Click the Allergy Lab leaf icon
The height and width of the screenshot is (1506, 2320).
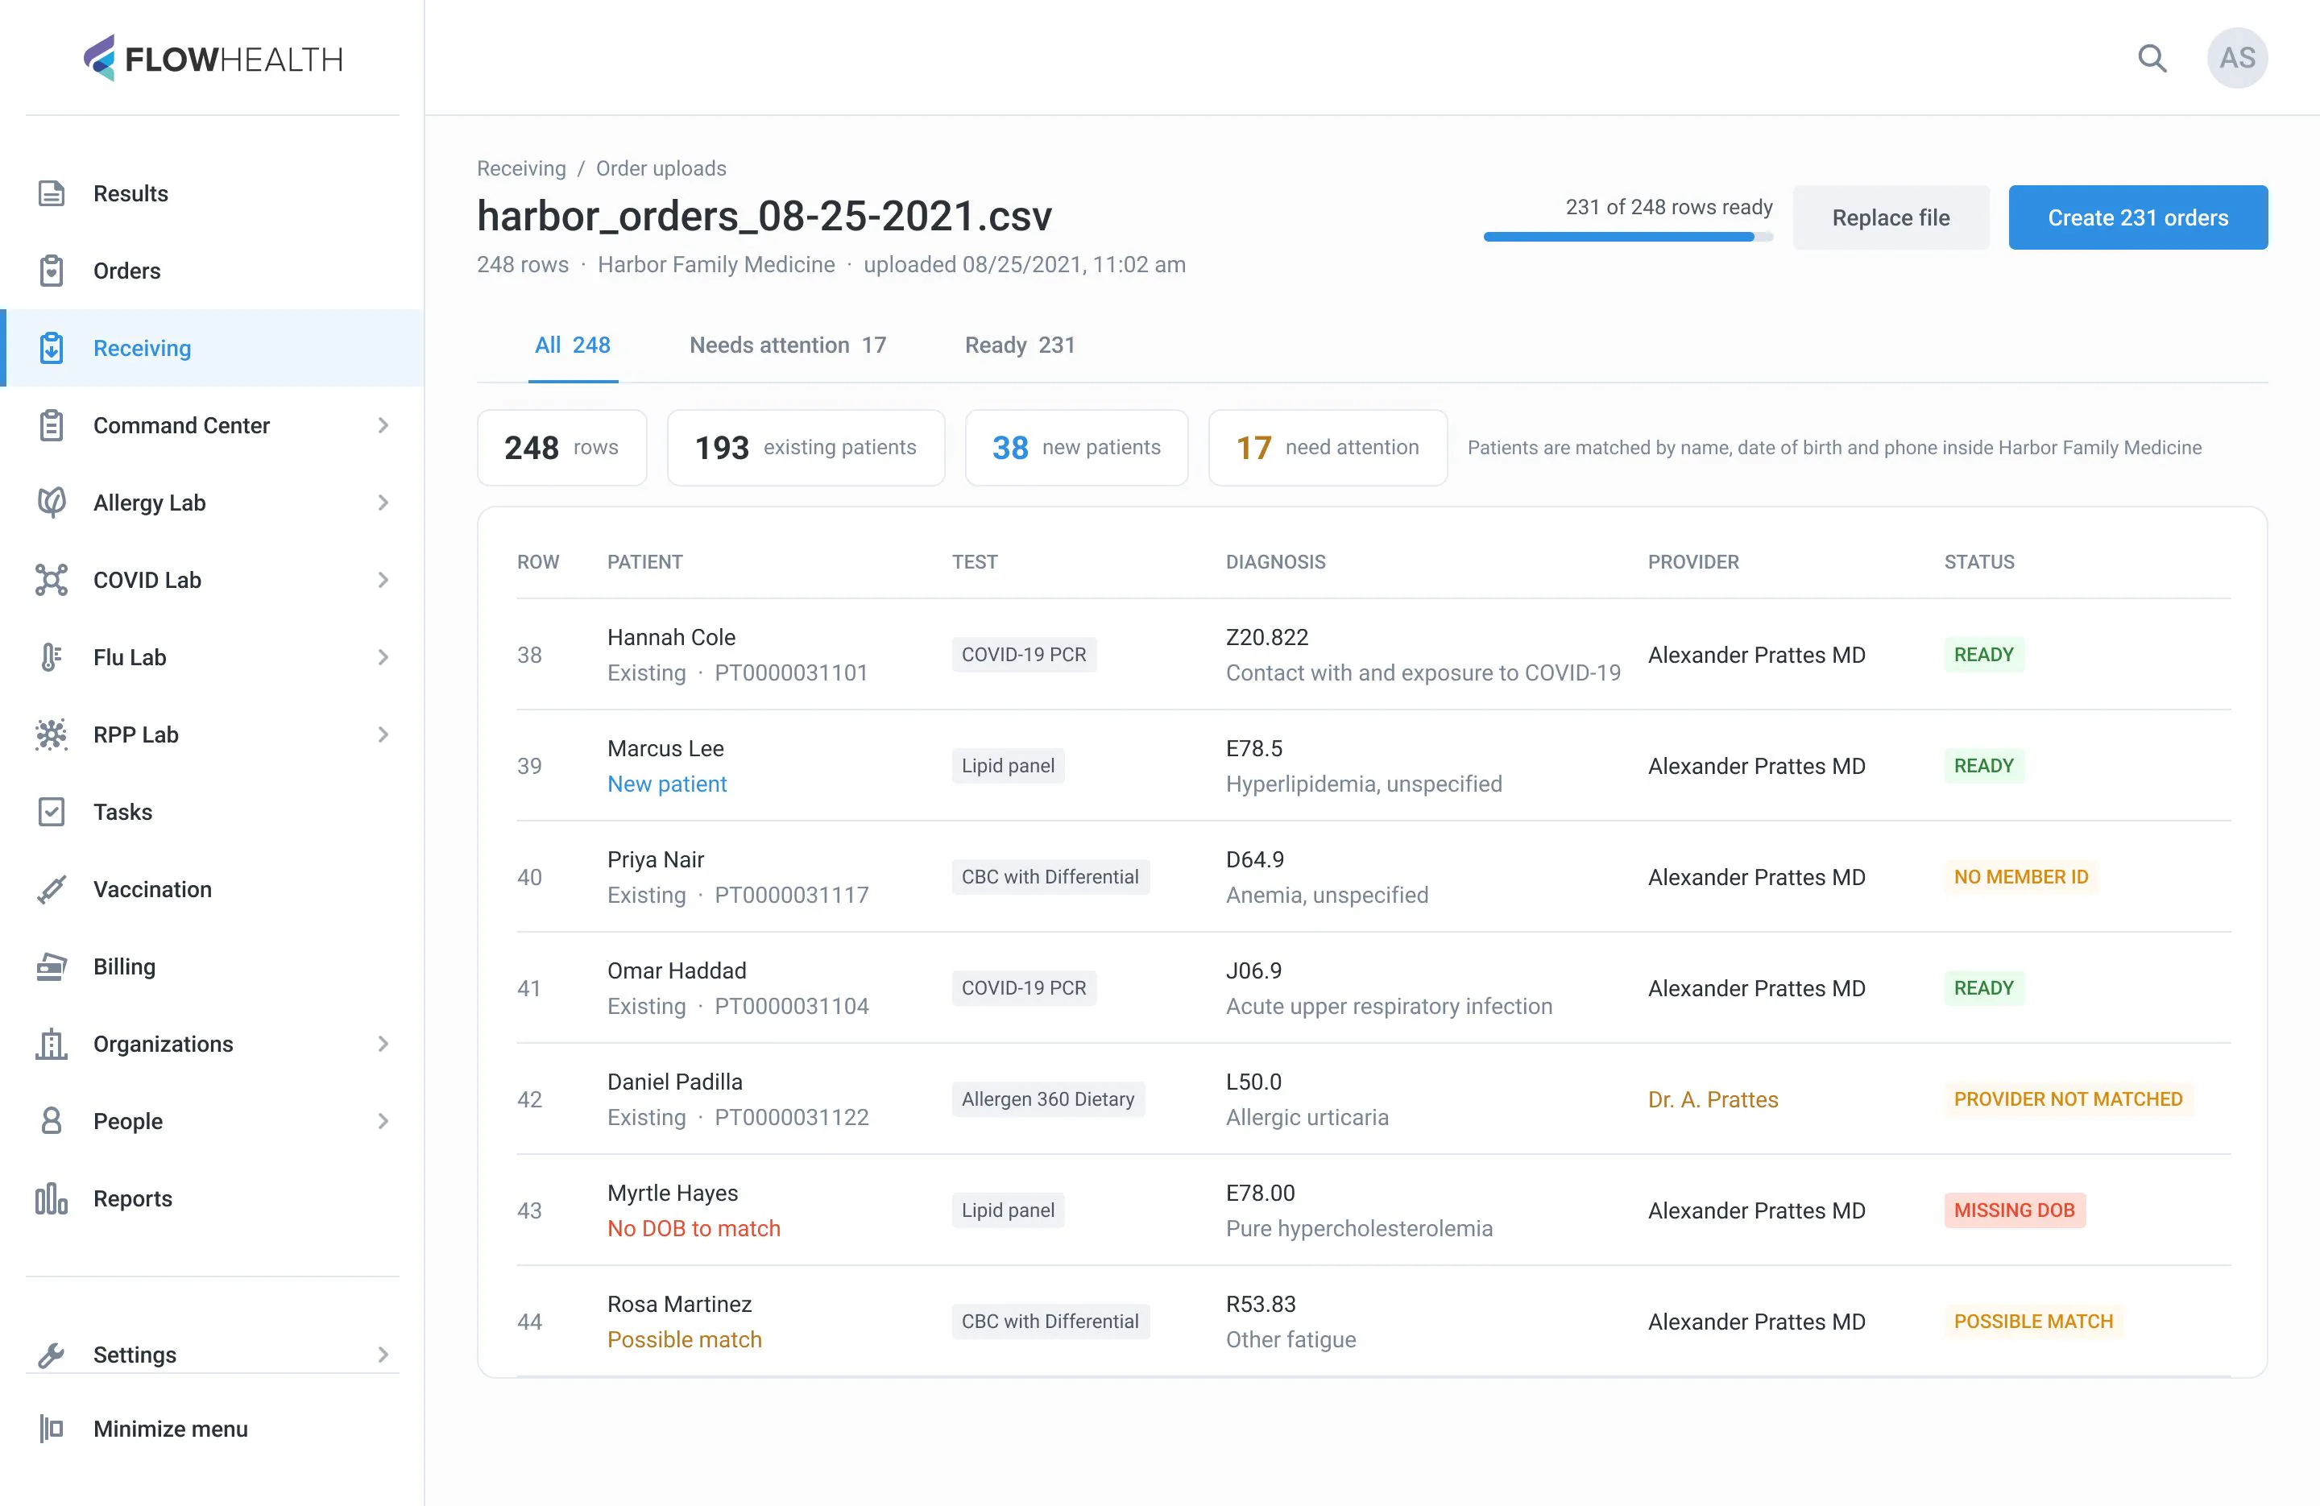[52, 502]
